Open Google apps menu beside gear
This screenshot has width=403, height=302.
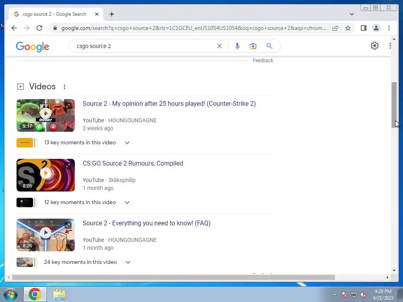(x=390, y=46)
